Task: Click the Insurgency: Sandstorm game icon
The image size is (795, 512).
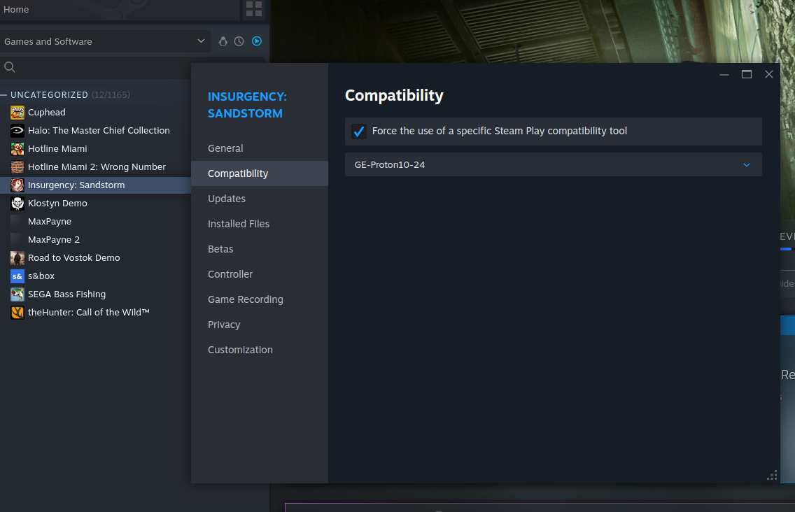Action: pos(17,185)
